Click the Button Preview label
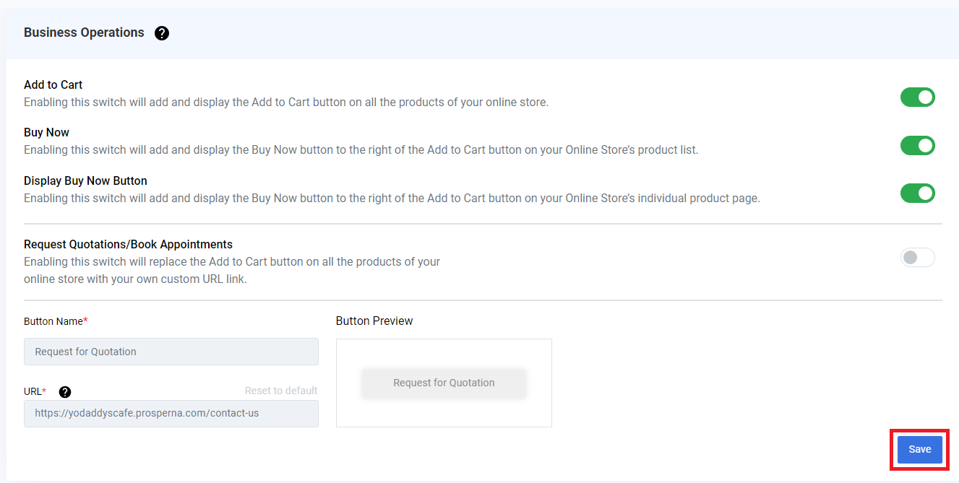The image size is (959, 483). 374,321
